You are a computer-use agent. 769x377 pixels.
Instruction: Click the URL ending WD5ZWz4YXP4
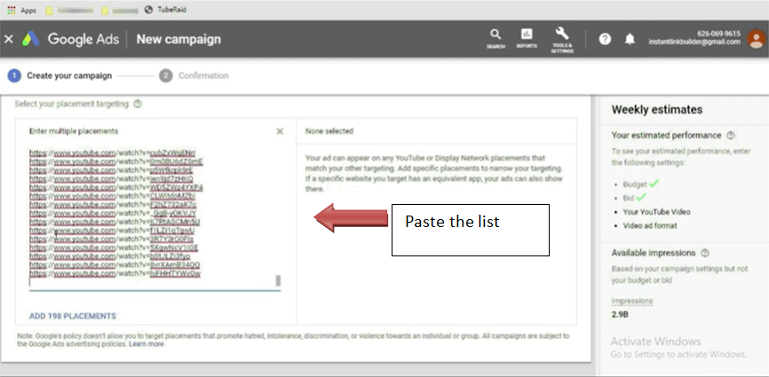click(116, 187)
